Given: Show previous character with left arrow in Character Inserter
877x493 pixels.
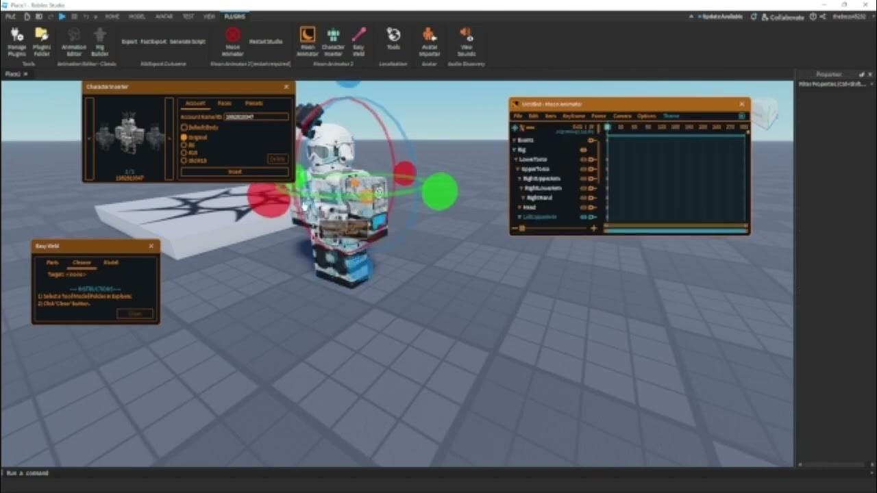Looking at the screenshot, I should click(89, 138).
